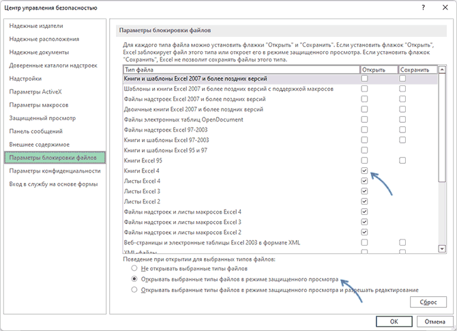The image size is (457, 331).
Task: Open Надежные расположения section
Action: [x=44, y=39]
